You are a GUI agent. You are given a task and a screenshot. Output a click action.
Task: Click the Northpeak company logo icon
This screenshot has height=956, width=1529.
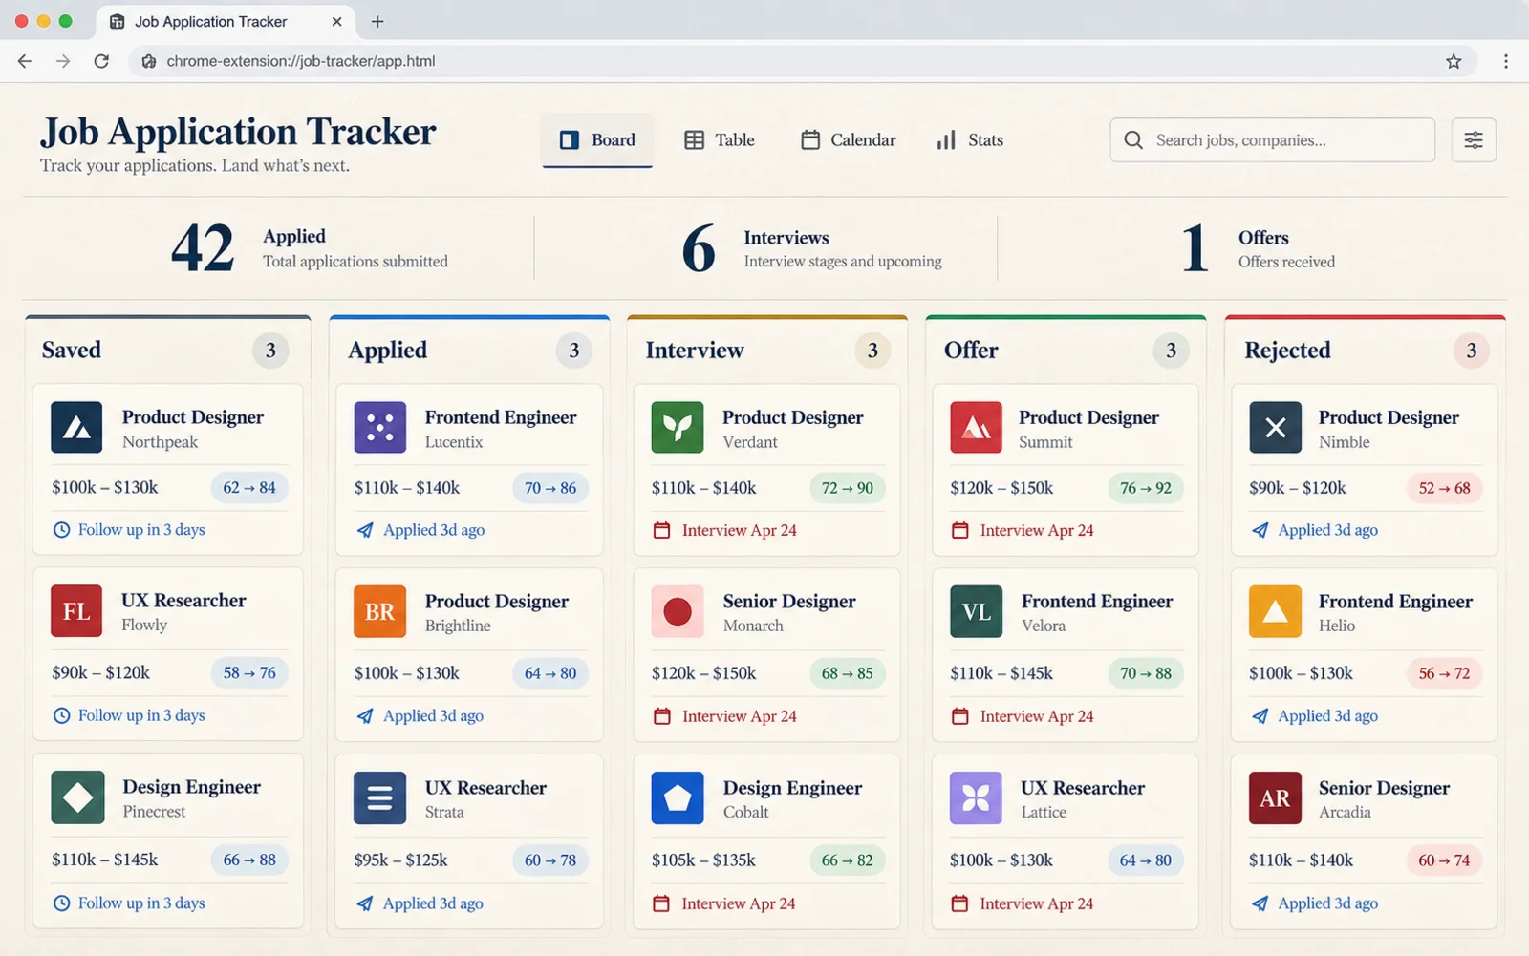pyautogui.click(x=76, y=427)
